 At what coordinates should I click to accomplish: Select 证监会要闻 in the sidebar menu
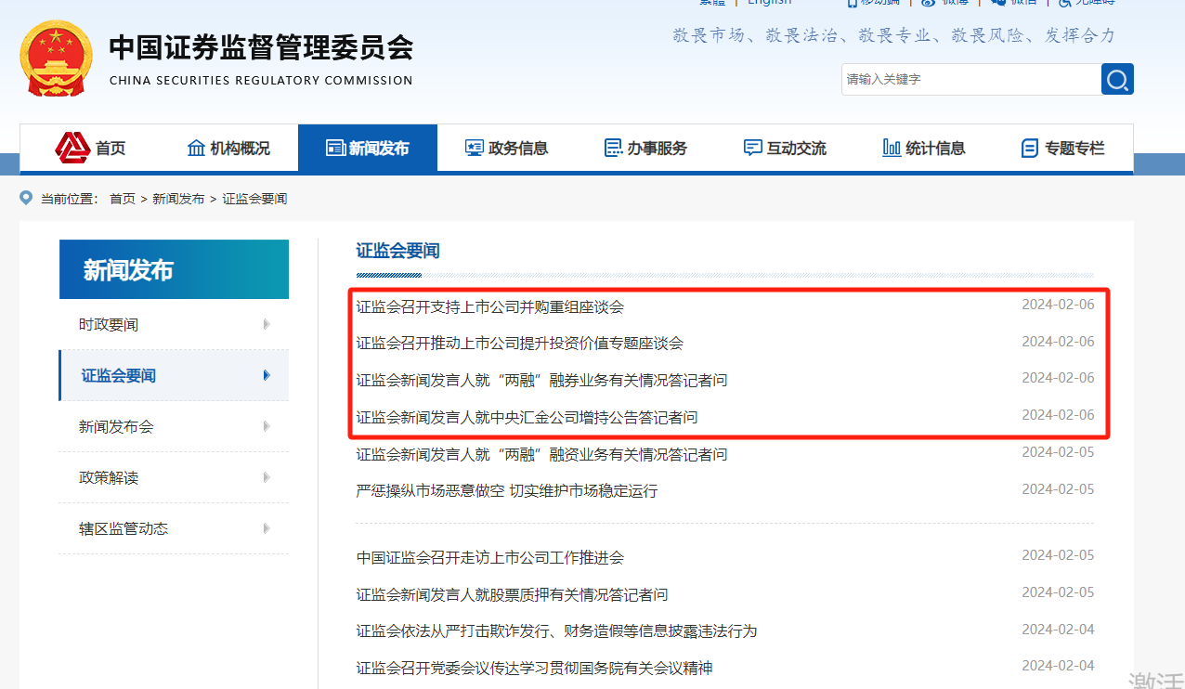(x=174, y=375)
